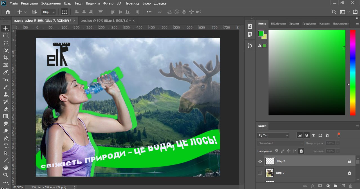Click the green foreground color swatch
The image size is (360, 189).
(261, 34)
